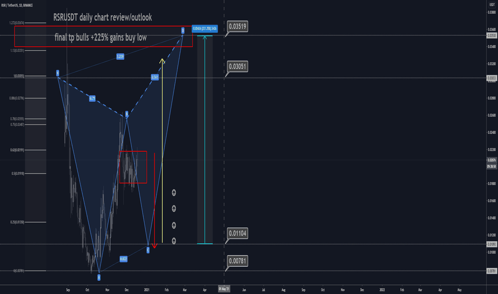Click the 0.03519 price callout
The width and height of the screenshot is (498, 294).
[238, 26]
